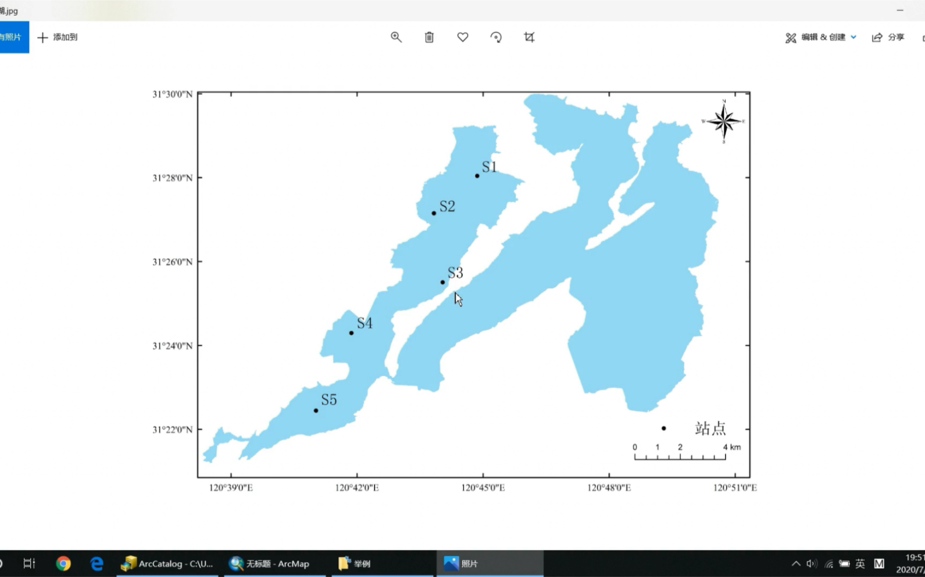This screenshot has width=925, height=577.
Task: Click the zoom magnifier icon
Action: 396,37
